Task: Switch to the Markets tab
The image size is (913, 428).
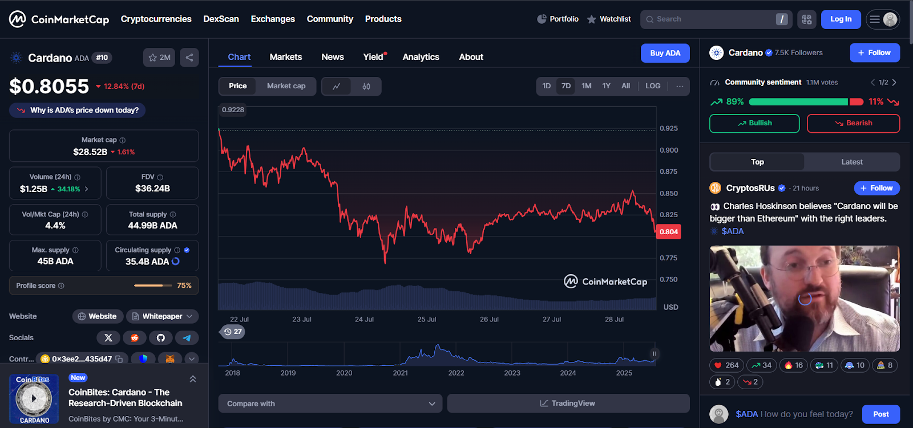Action: [x=285, y=57]
